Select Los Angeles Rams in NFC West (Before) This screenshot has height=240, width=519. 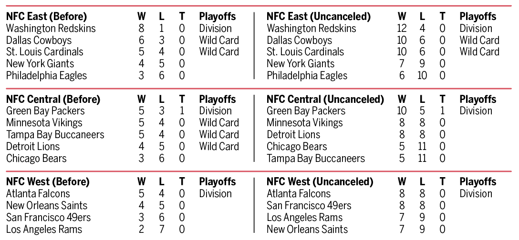pos(44,229)
